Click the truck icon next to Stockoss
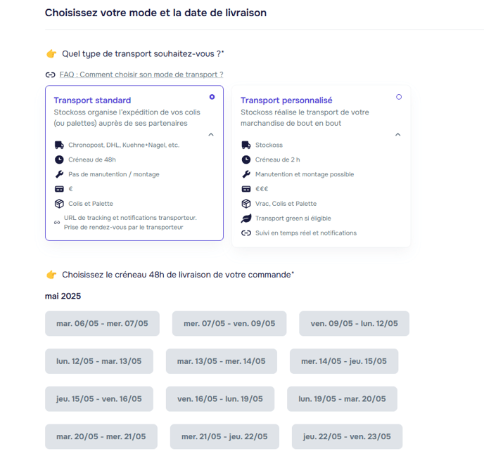The height and width of the screenshot is (456, 484). pos(246,145)
